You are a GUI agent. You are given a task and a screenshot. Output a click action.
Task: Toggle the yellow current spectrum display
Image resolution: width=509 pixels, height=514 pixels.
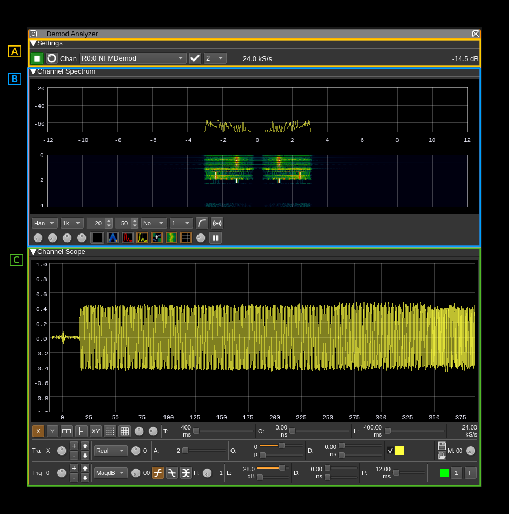tap(142, 238)
